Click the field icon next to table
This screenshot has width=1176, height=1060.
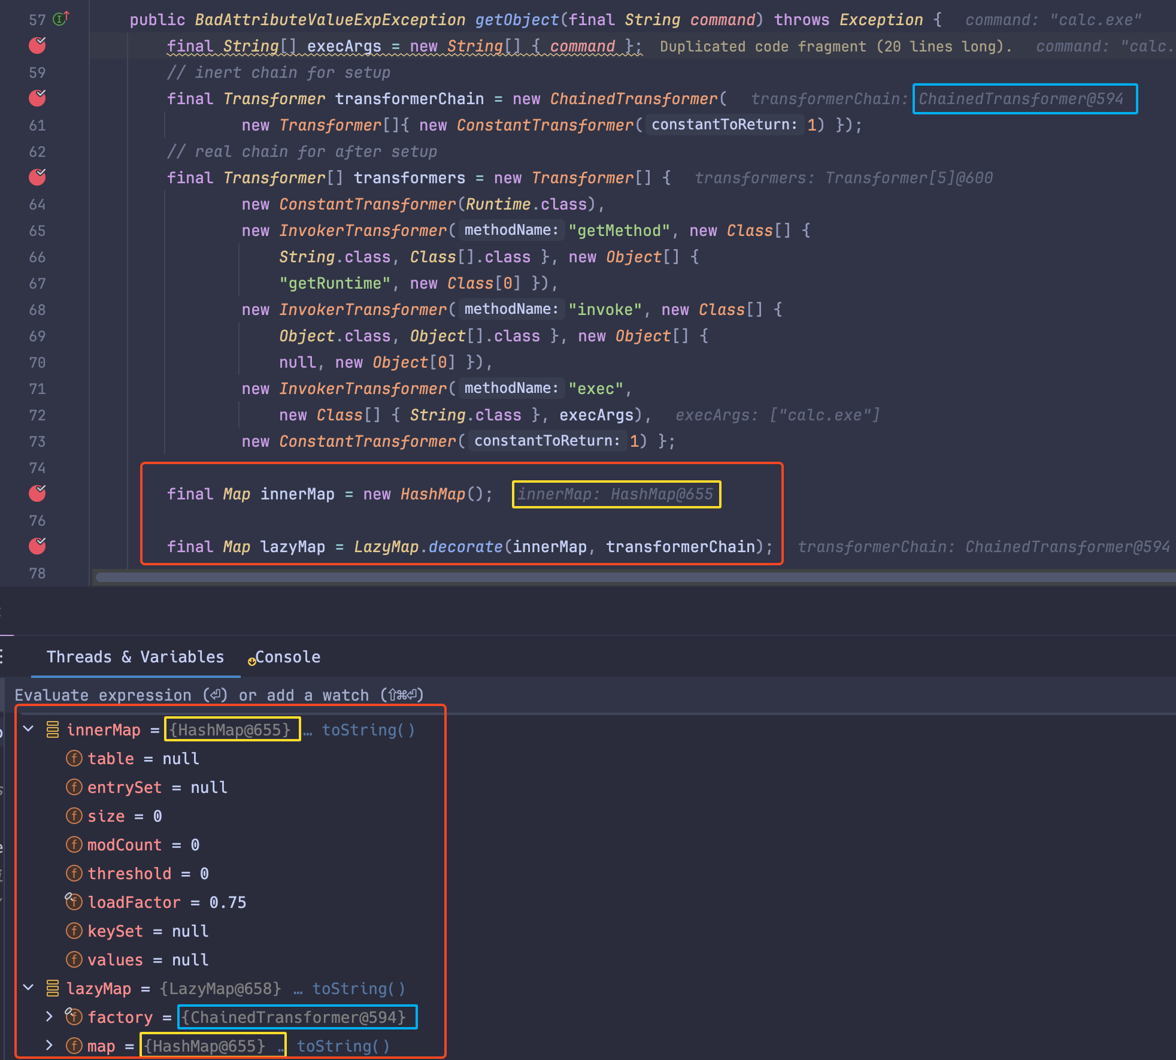point(74,759)
